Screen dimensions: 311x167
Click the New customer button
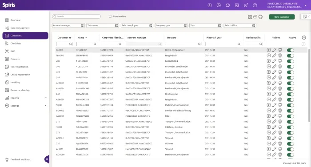pyautogui.click(x=282, y=17)
